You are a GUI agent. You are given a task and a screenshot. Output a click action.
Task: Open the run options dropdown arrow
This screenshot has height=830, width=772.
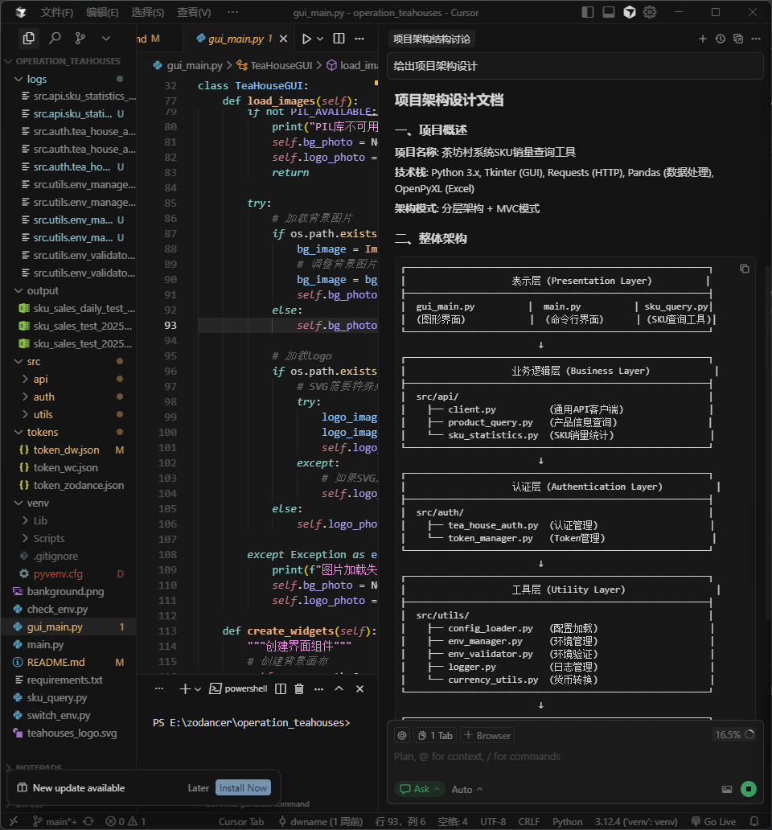point(320,39)
